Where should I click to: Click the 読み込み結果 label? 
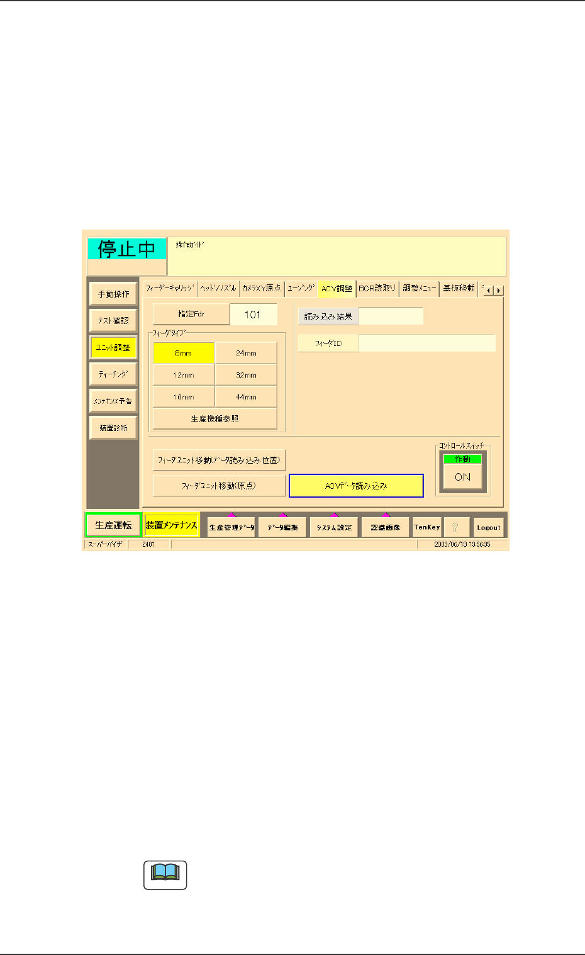coord(328,316)
